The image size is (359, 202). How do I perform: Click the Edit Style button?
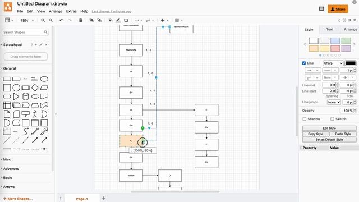pyautogui.click(x=329, y=128)
